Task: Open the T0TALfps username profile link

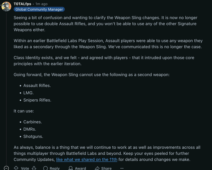Action: click(22, 4)
